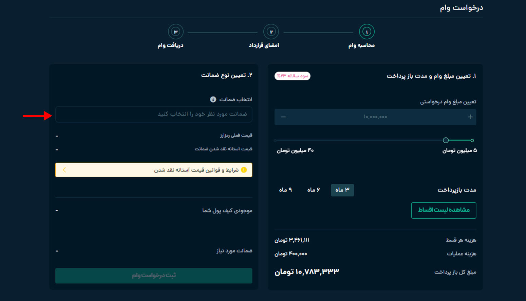Click the ۲. تعیین نوع ضمانت heading
Image resolution: width=526 pixels, height=301 pixels.
tap(227, 75)
